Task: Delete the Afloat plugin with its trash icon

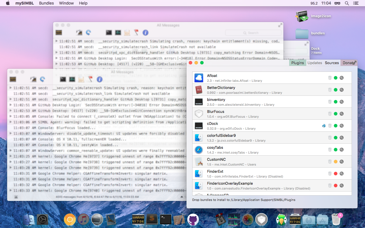Action: tap(330, 78)
